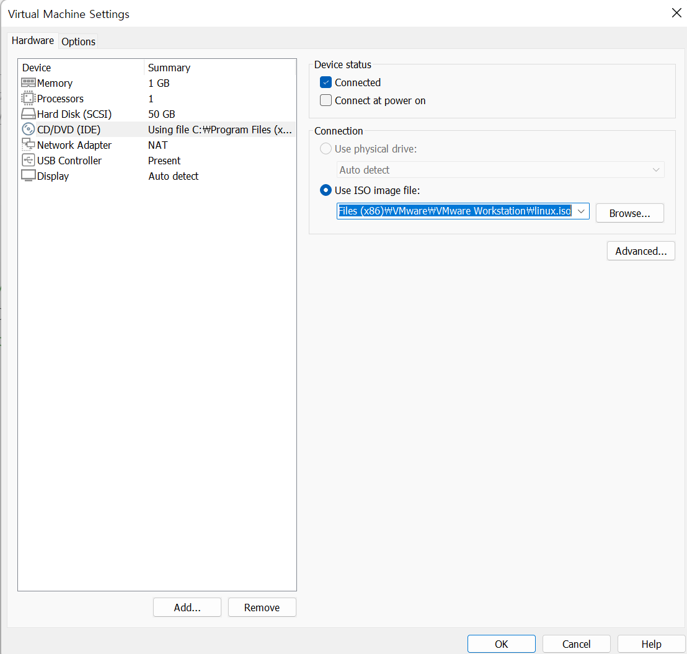Click the Auto detect display summary
Screen dimensions: 687x654
coord(174,176)
